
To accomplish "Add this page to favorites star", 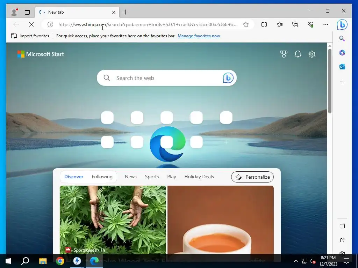I will (246, 24).
